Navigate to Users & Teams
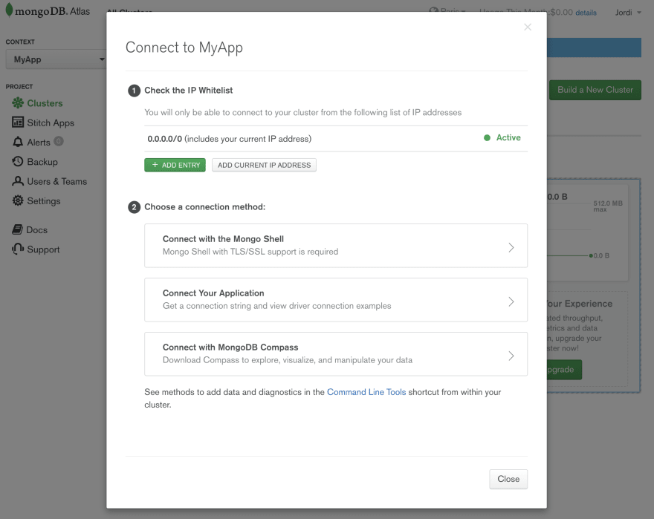The height and width of the screenshot is (519, 654). [x=56, y=181]
